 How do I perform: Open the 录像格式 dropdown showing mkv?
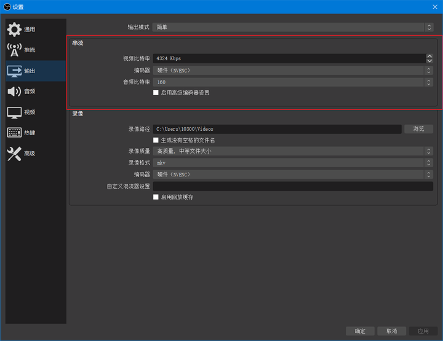[x=293, y=163]
